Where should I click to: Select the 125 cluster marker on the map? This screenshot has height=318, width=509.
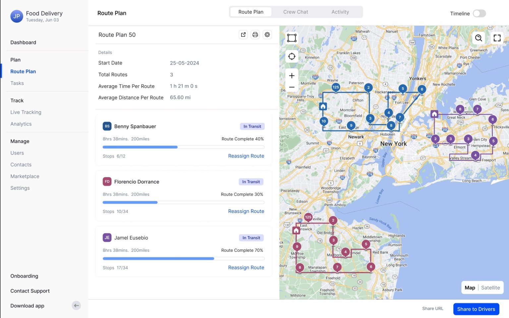tap(336, 87)
